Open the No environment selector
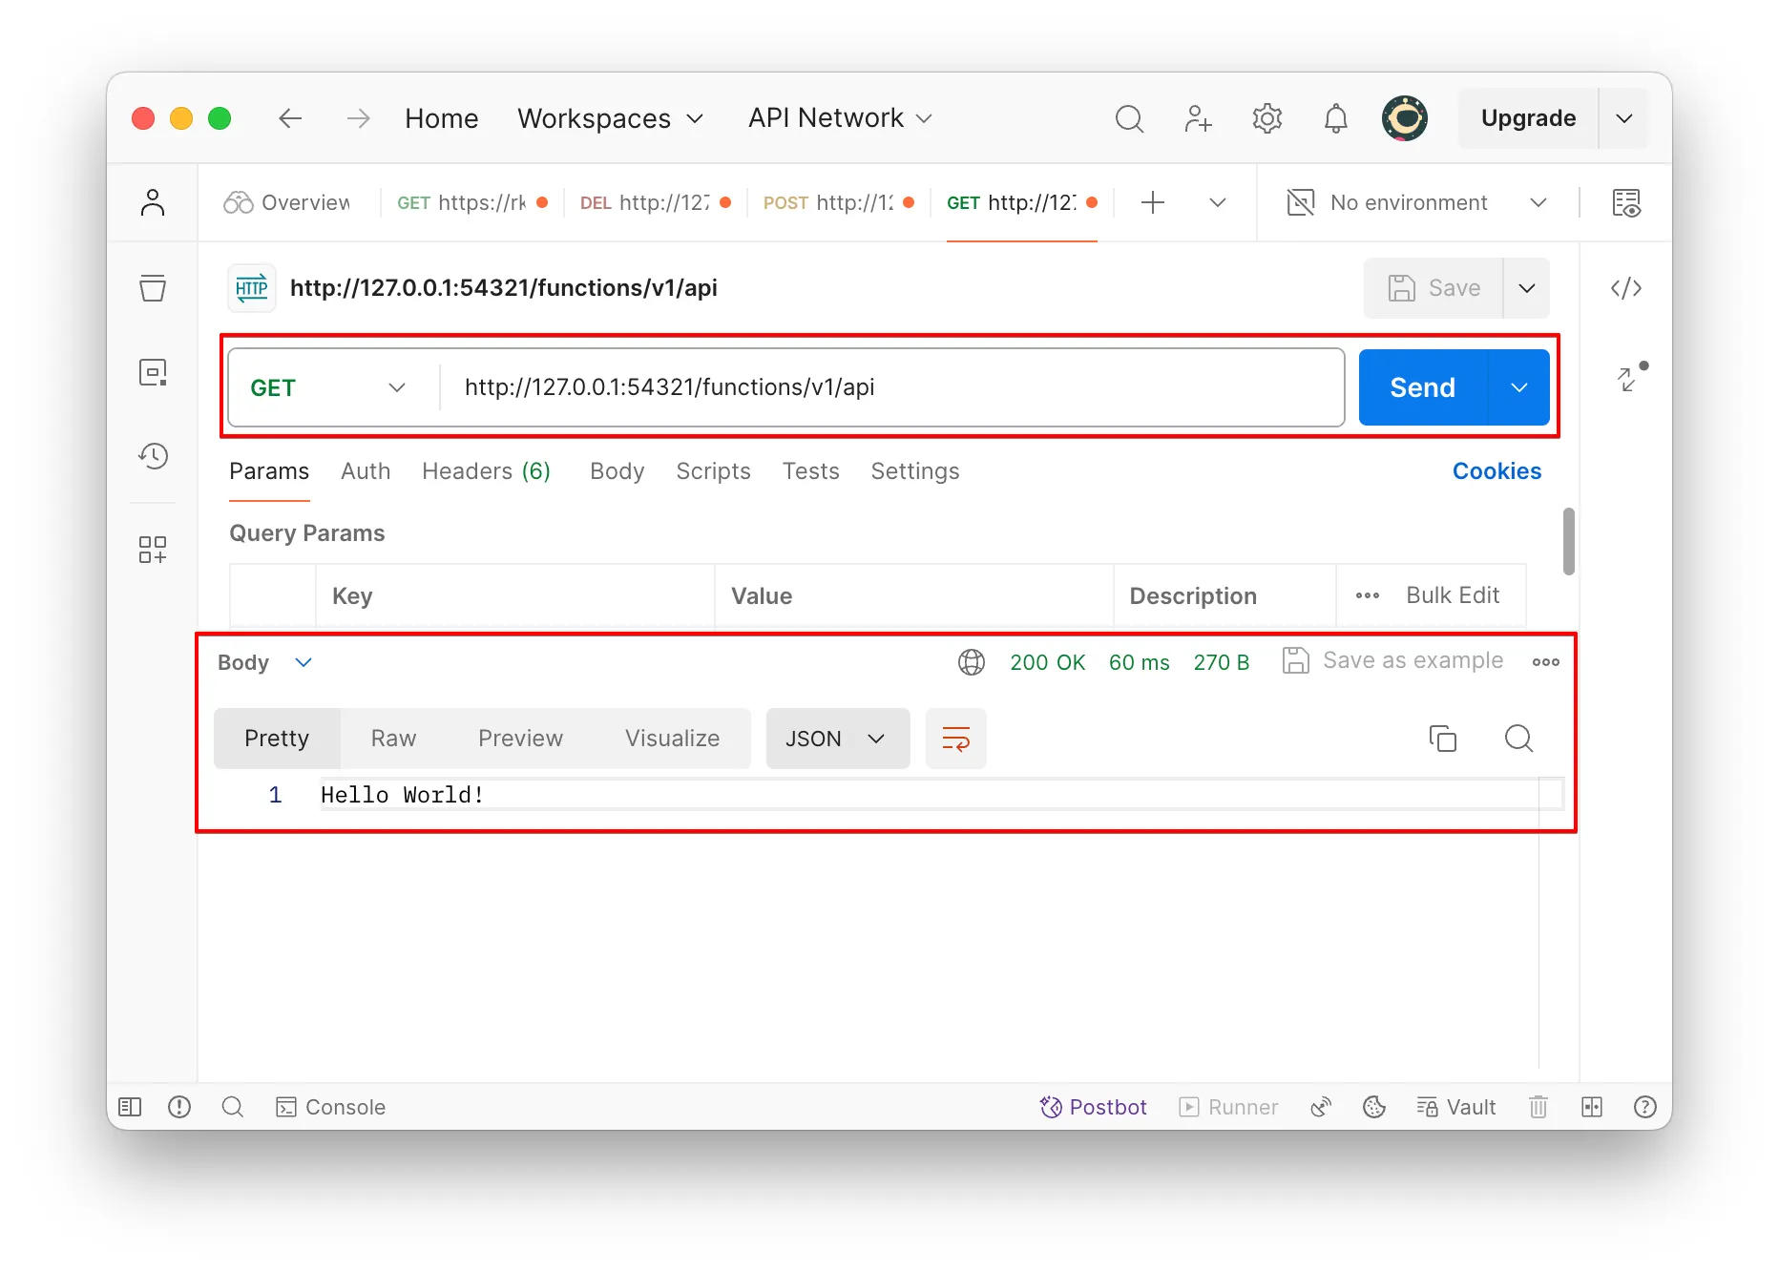The width and height of the screenshot is (1779, 1271). (x=1416, y=202)
